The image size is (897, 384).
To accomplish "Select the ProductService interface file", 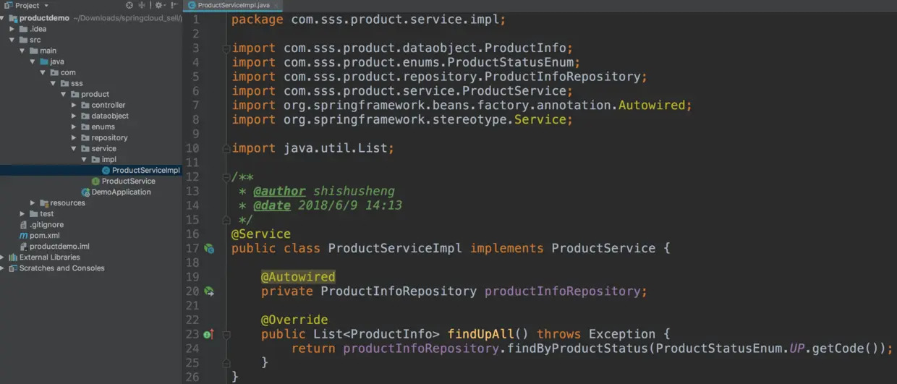I will pos(128,181).
